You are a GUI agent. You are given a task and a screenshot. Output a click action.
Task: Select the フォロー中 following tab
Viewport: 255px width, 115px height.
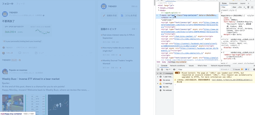tap(8, 4)
